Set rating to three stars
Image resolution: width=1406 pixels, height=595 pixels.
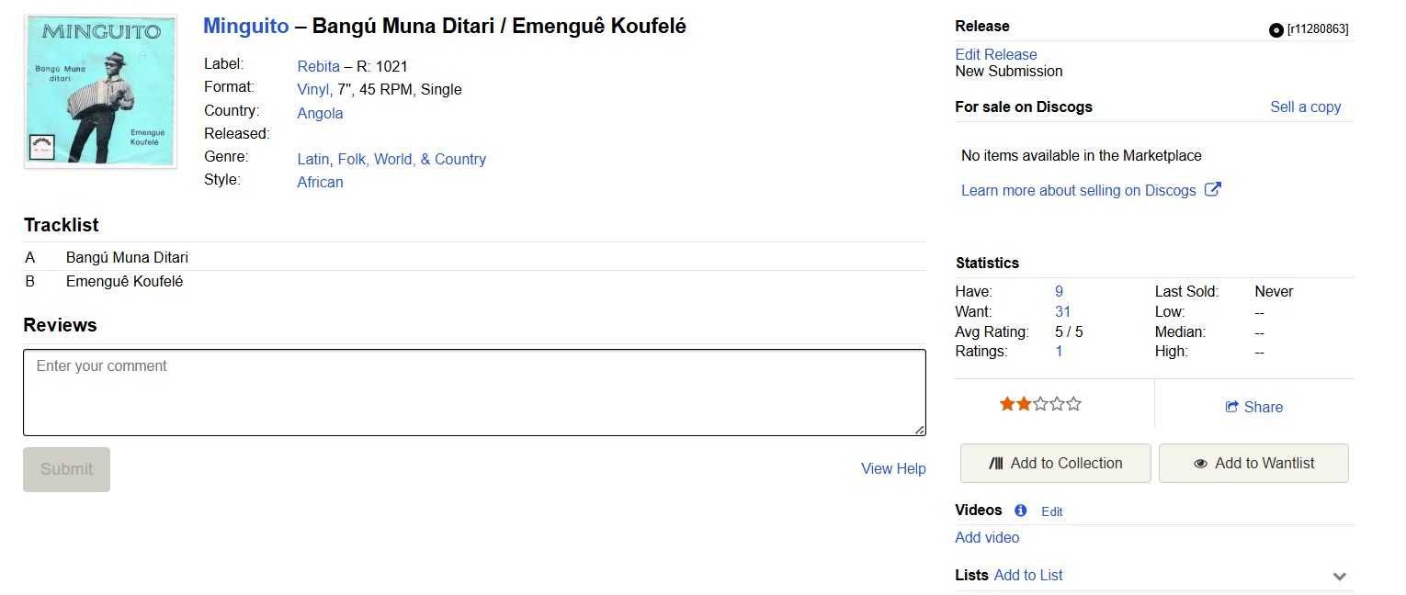[x=1041, y=404]
